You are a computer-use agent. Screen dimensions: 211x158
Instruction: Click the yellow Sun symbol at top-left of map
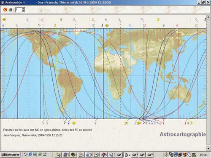pos(4,19)
